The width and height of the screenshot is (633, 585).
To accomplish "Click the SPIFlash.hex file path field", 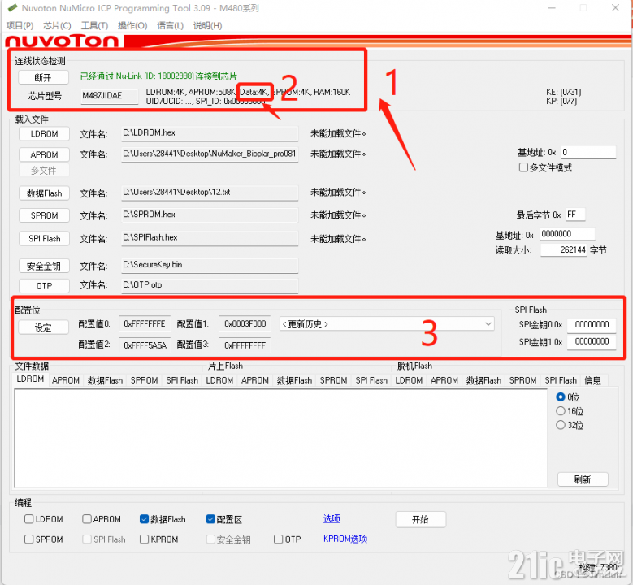I will pyautogui.click(x=210, y=238).
